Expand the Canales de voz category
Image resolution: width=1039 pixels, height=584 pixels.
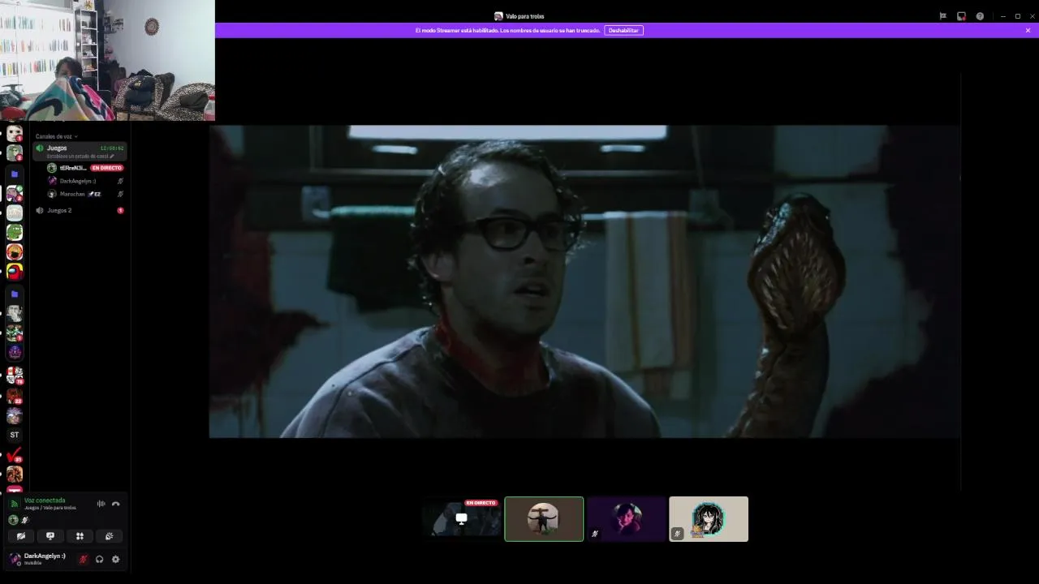[x=56, y=136]
